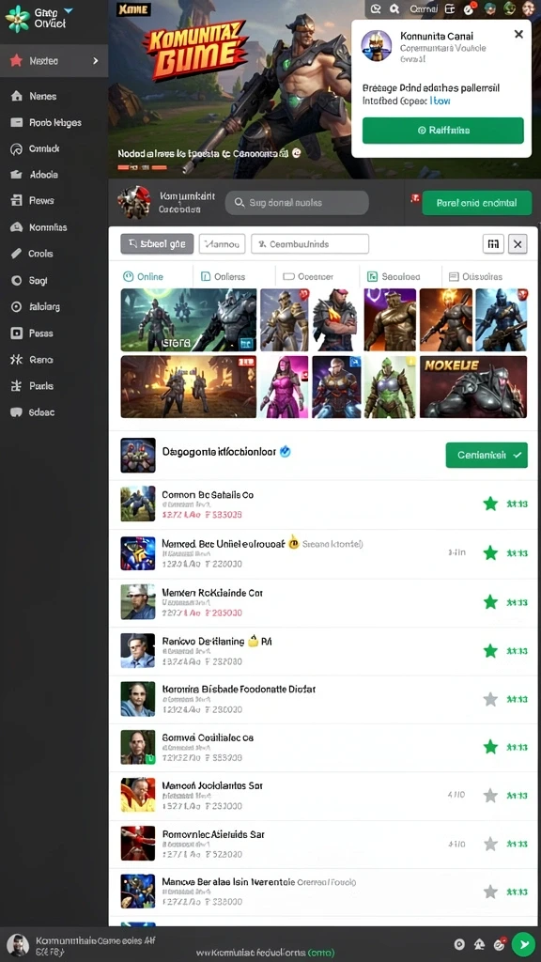The image size is (541, 962).
Task: Open dropdown caret beside Gitep Ovilet
Action: click(68, 10)
